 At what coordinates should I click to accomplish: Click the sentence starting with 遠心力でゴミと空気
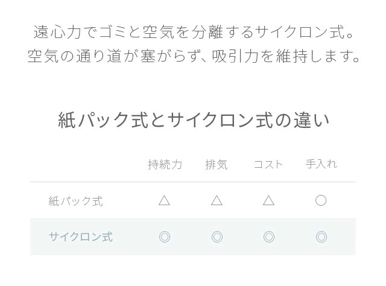pos(194,32)
